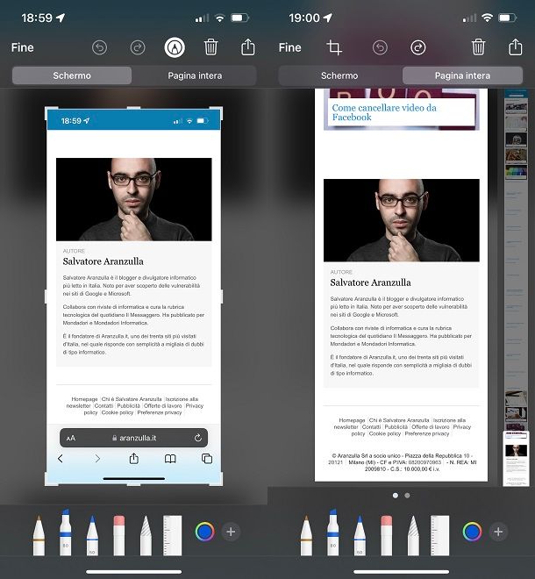Open the Come cancellare video da Facebook link
Viewport: 535px width, 579px height.
(384, 112)
